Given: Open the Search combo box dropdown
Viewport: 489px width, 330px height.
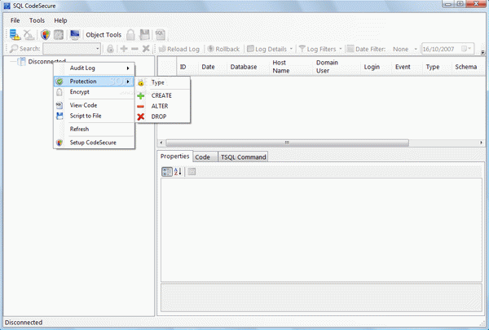Looking at the screenshot, I should pos(97,49).
